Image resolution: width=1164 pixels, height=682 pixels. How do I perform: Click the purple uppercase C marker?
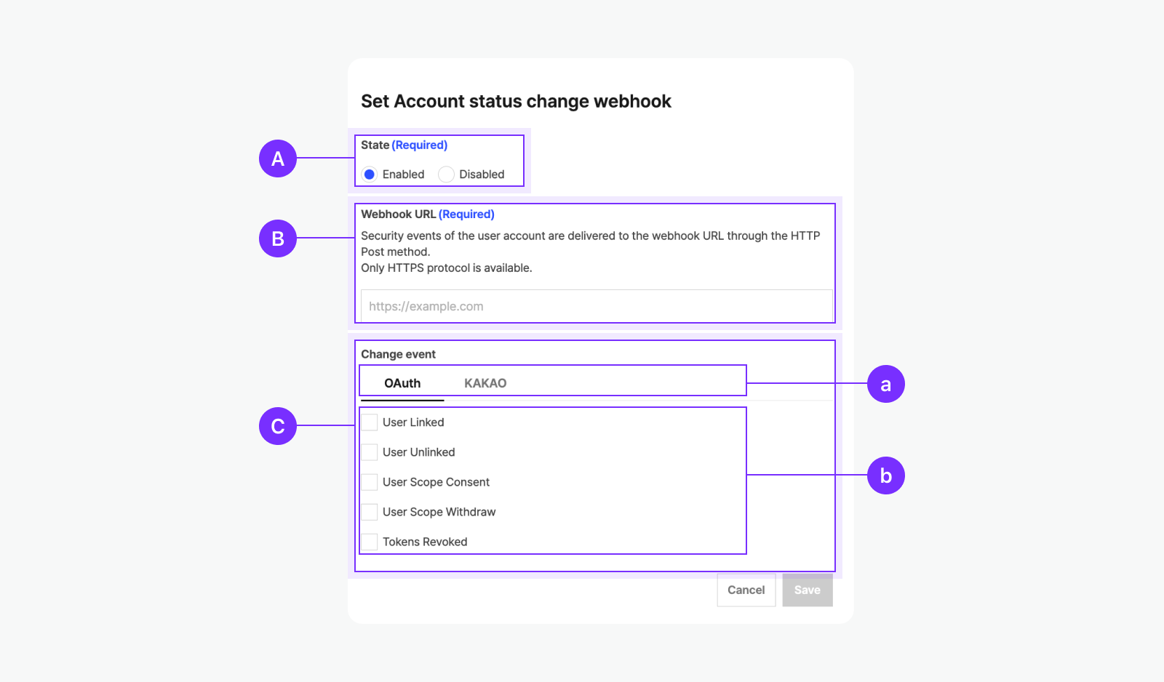tap(278, 426)
